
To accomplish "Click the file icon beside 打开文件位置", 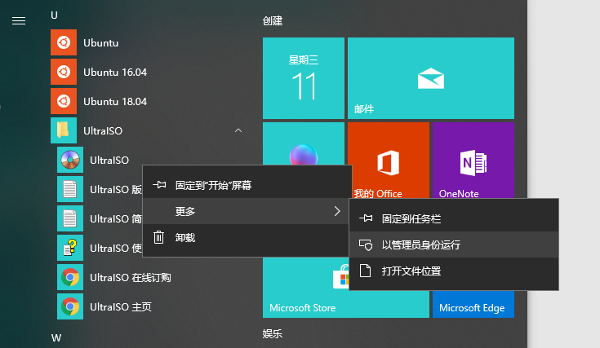I will coord(366,271).
